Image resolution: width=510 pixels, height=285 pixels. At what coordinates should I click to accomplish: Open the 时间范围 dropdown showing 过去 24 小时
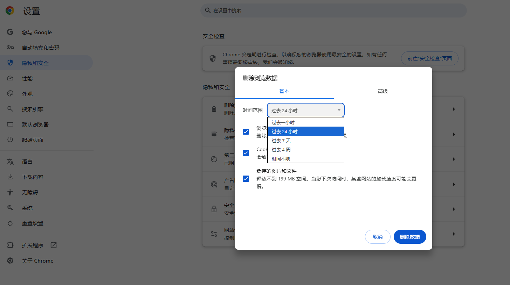click(x=306, y=110)
